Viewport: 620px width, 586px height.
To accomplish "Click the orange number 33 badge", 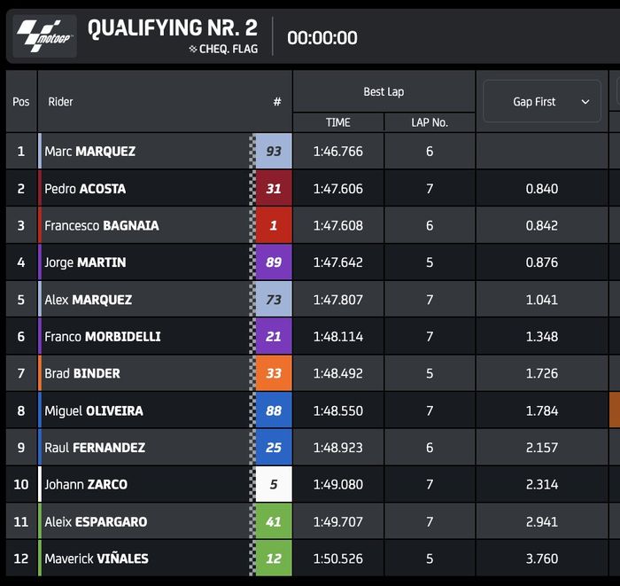I will [x=274, y=374].
